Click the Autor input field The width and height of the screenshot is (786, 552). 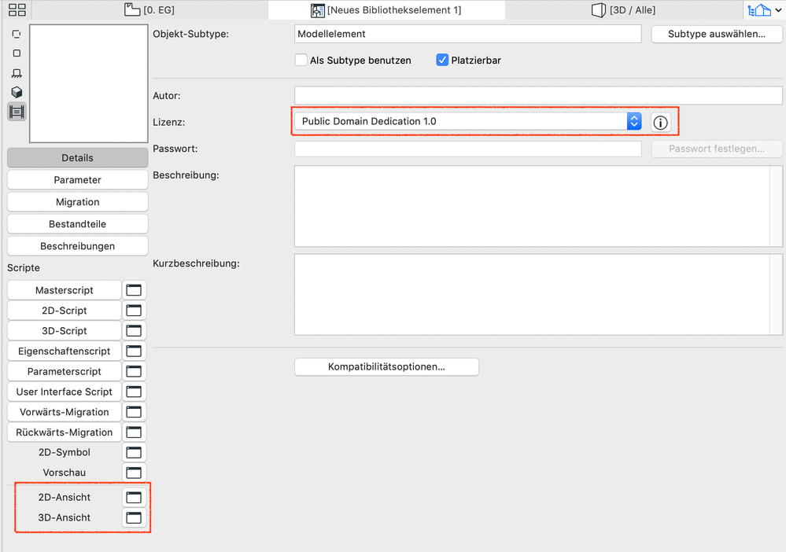click(538, 95)
